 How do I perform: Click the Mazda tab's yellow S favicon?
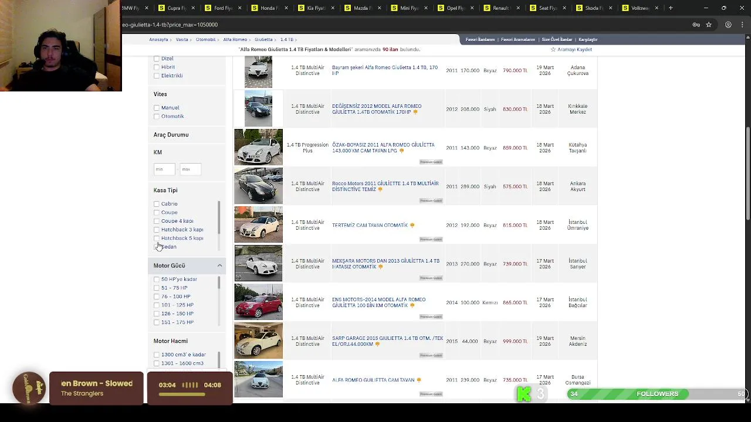pyautogui.click(x=347, y=8)
